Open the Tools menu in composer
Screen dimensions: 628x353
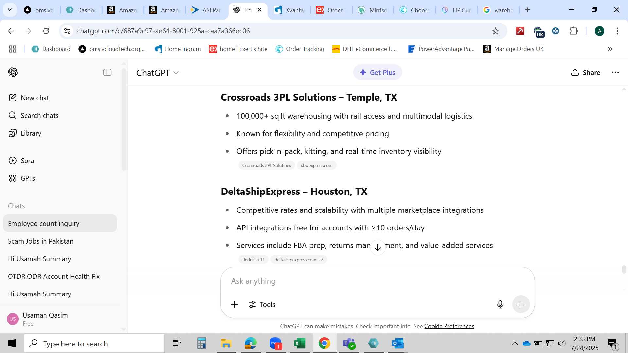pyautogui.click(x=262, y=304)
